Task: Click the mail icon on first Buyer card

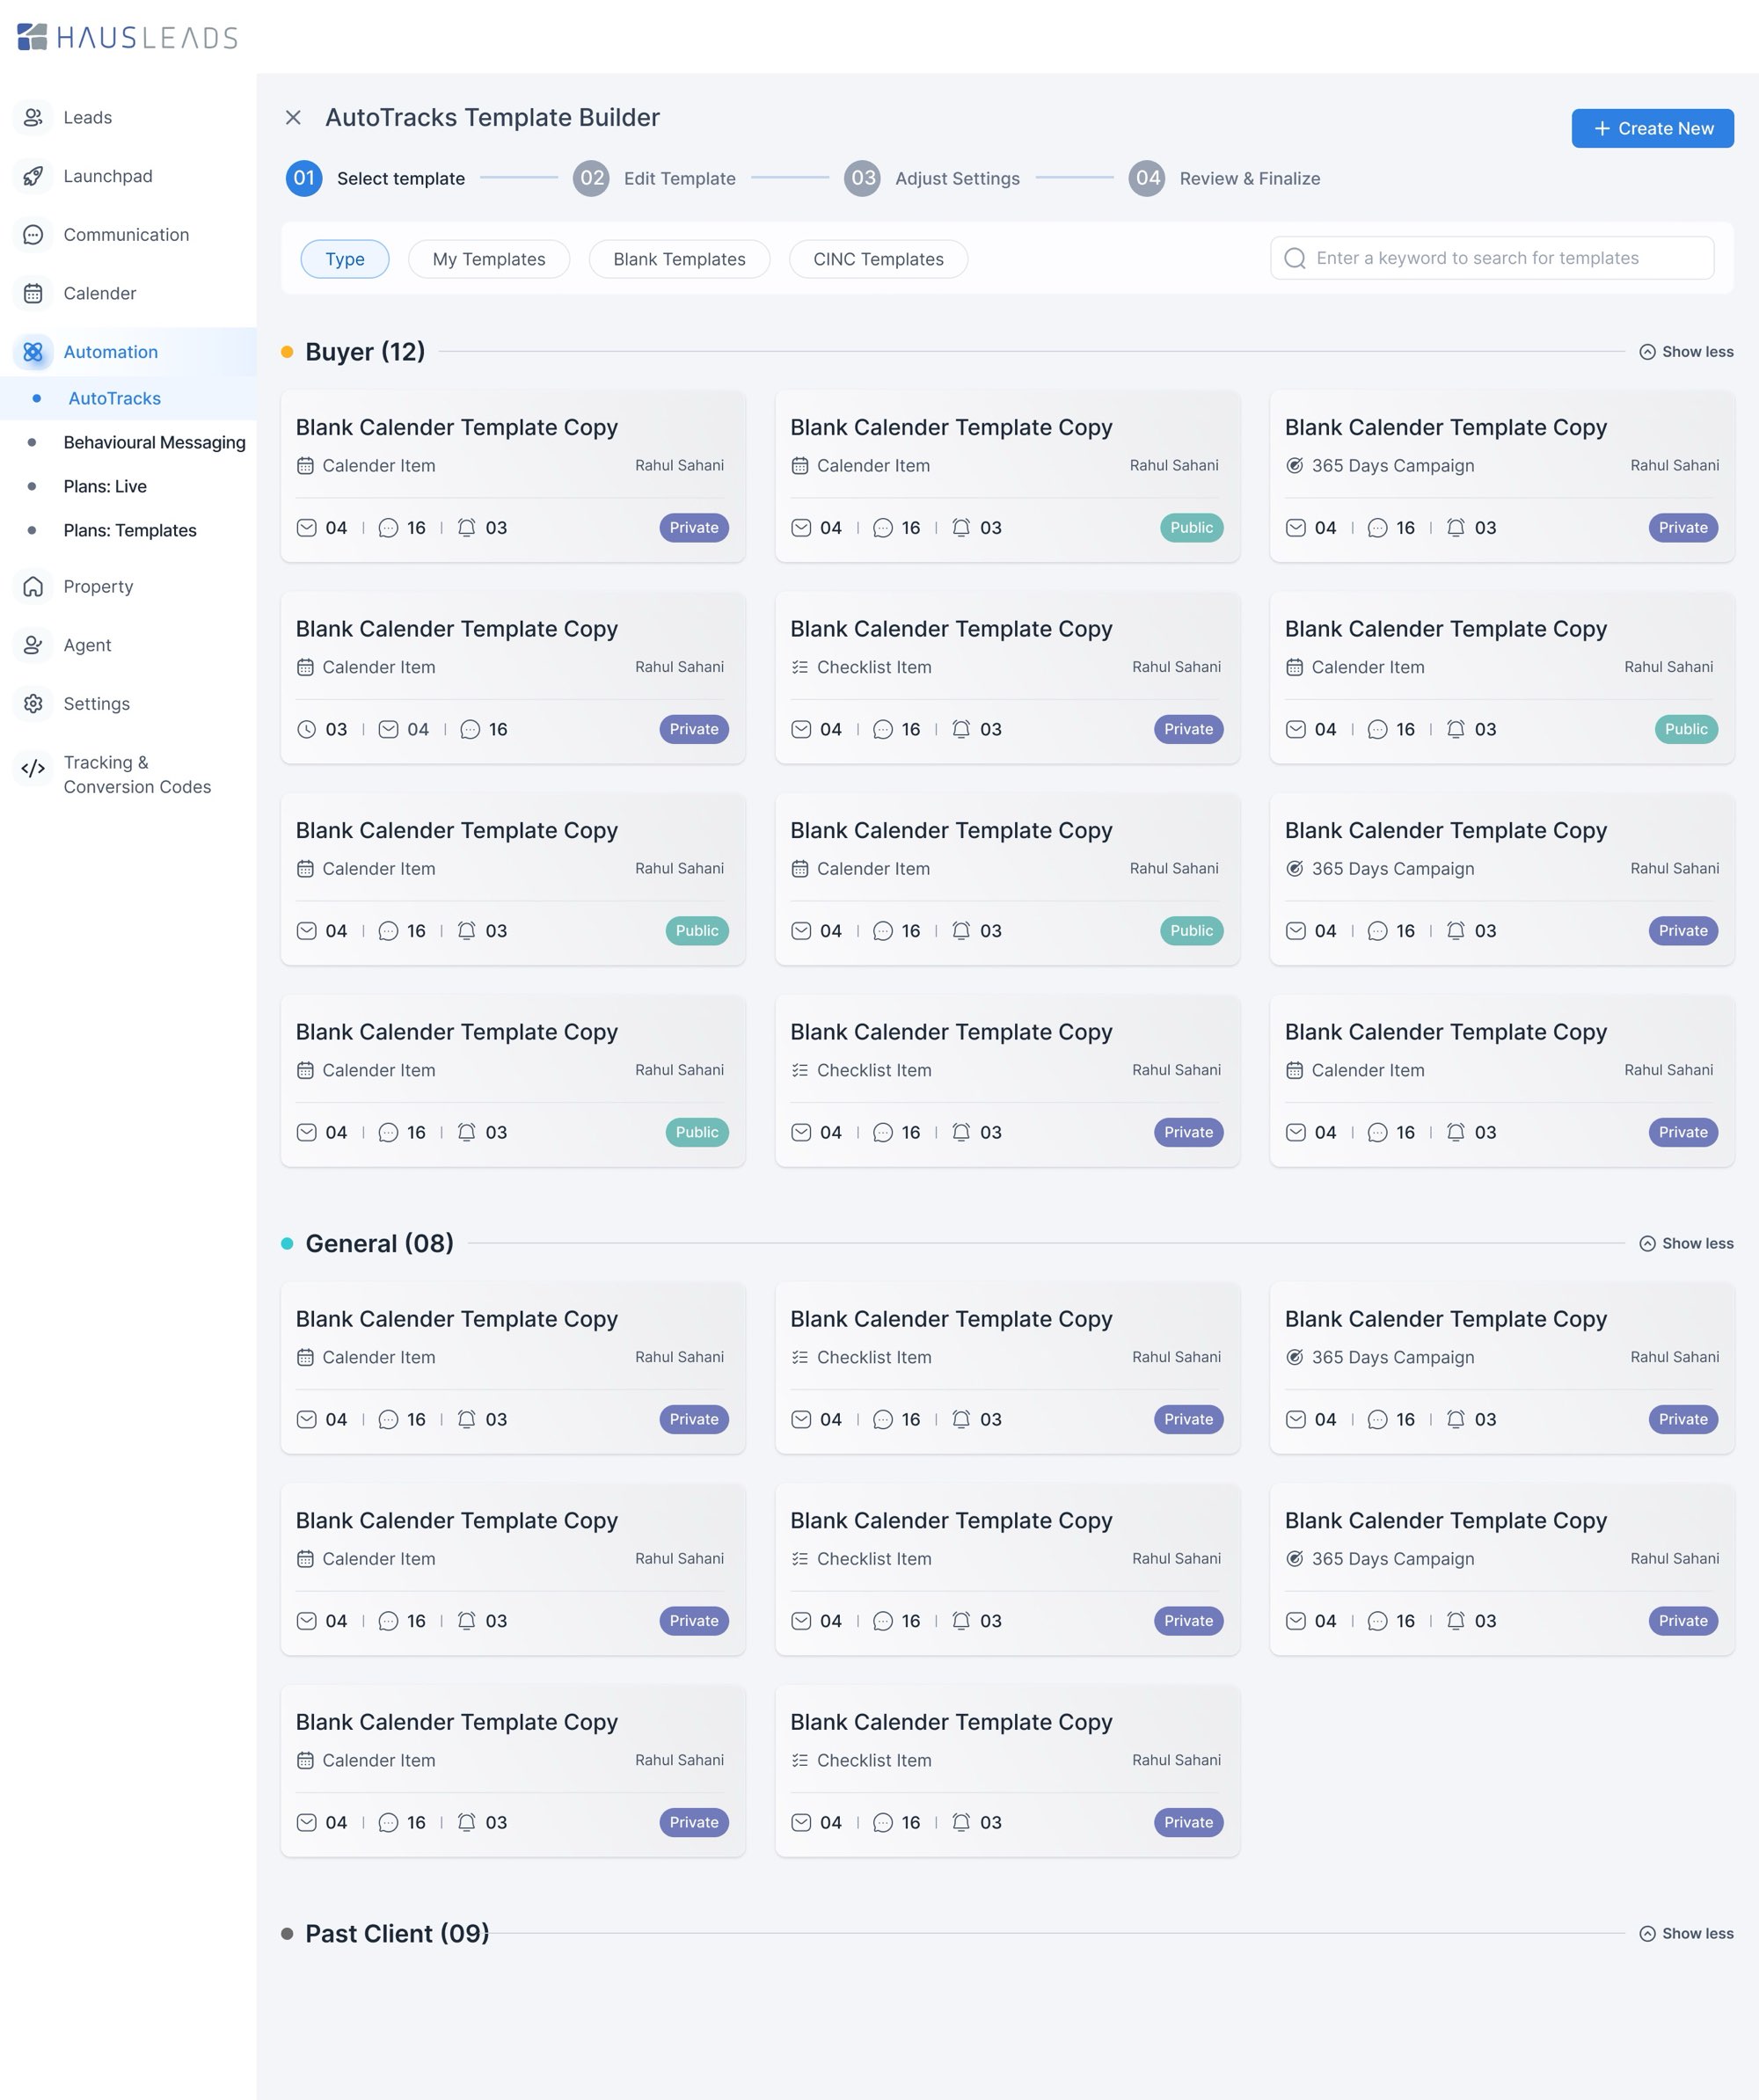Action: tap(306, 528)
